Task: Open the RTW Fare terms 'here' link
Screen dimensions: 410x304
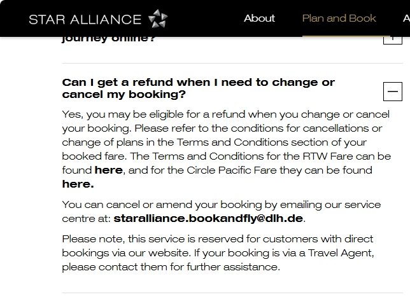Action: 108,170
